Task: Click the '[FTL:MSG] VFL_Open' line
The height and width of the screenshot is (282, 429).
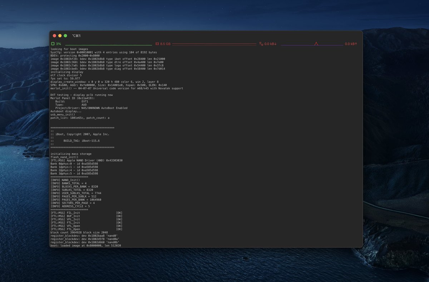Action: tap(87, 226)
